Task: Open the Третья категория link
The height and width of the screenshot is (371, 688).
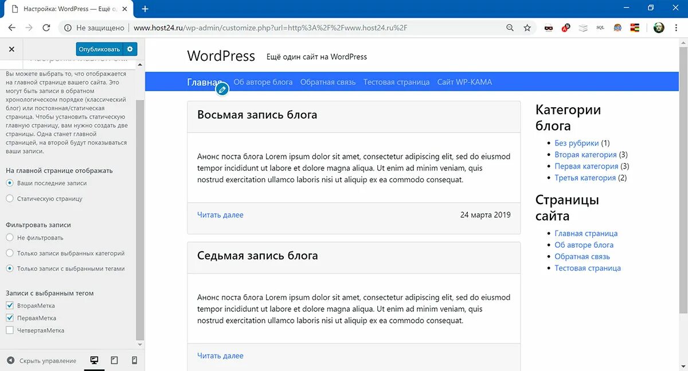Action: pos(585,178)
